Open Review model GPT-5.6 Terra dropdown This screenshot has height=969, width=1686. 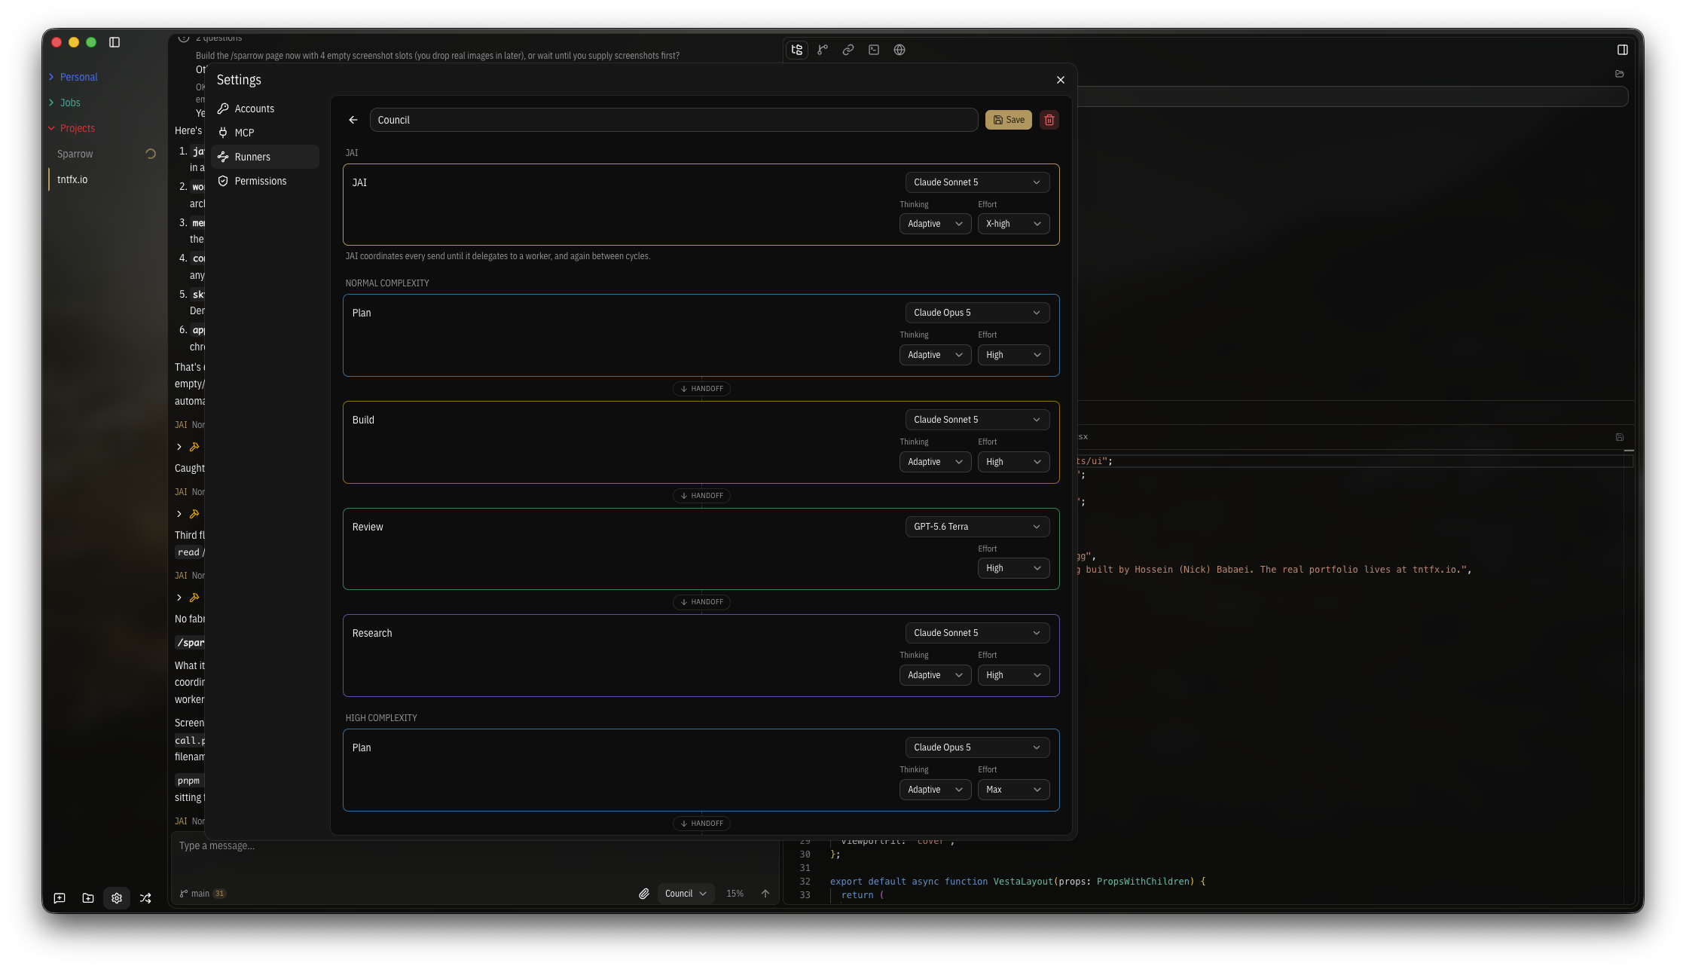click(977, 527)
